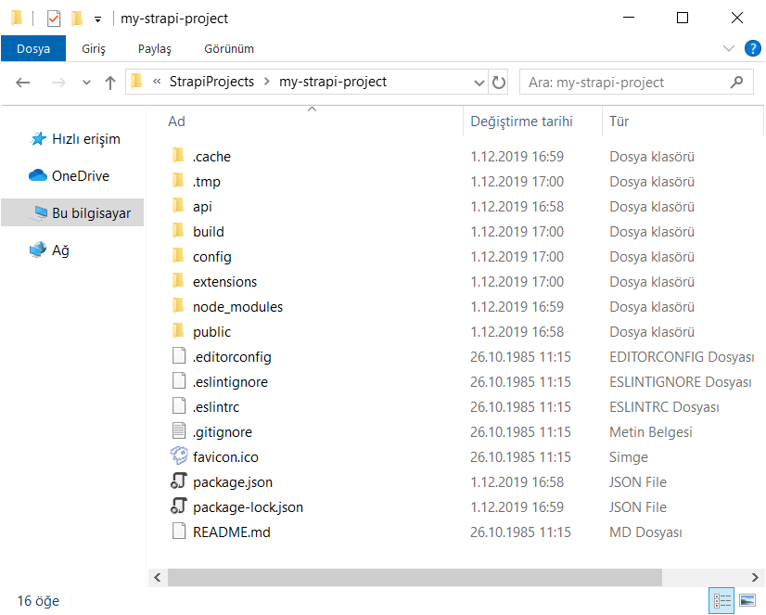Select Hızlı erişim in navigation pane
The width and height of the screenshot is (766, 615).
click(x=85, y=139)
